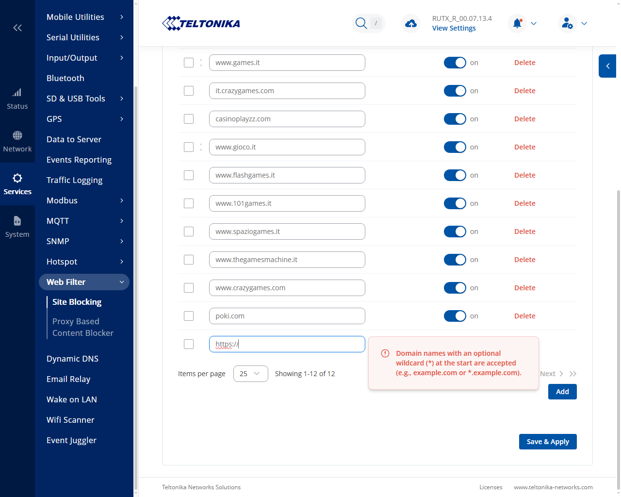Open the user settings profile icon
Viewport: 621px width, 497px height.
[x=567, y=23]
